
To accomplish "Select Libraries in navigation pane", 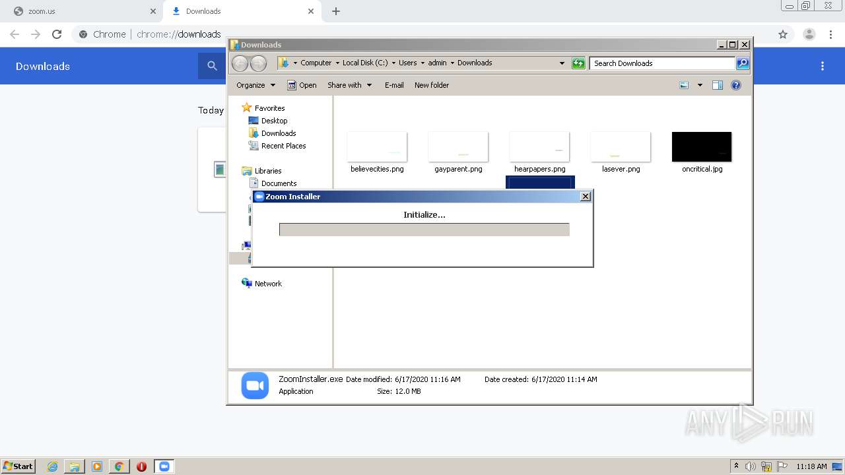I will click(x=262, y=171).
